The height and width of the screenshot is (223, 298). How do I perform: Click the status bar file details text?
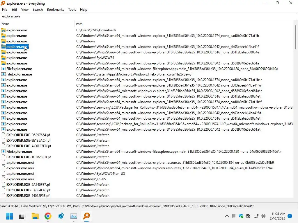(127, 206)
